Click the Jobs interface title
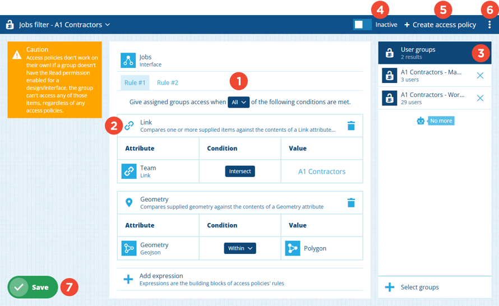The width and height of the screenshot is (499, 306). [x=145, y=57]
